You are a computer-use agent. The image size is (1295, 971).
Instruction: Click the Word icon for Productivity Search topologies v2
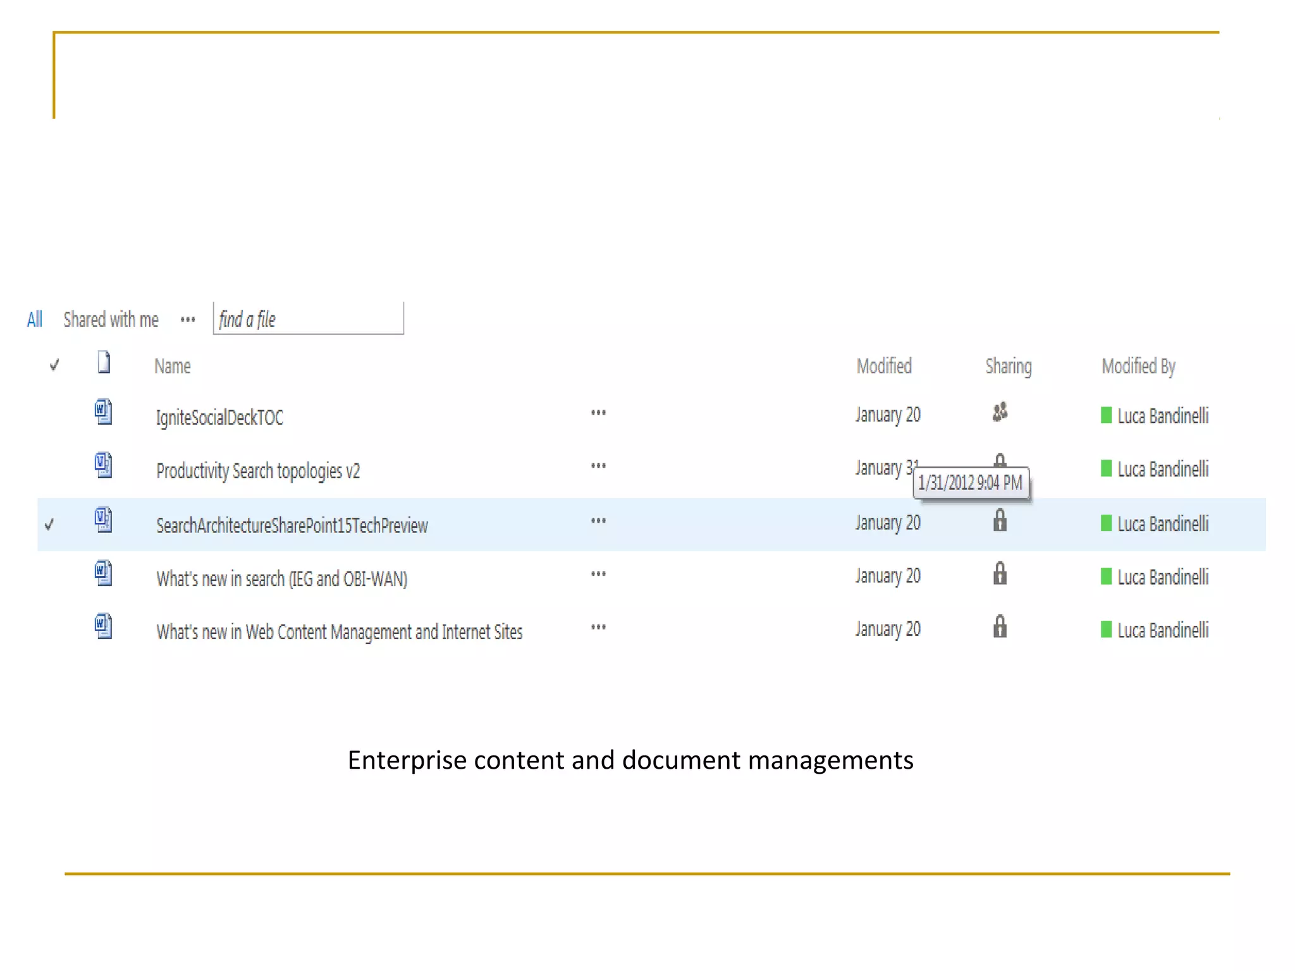click(104, 465)
